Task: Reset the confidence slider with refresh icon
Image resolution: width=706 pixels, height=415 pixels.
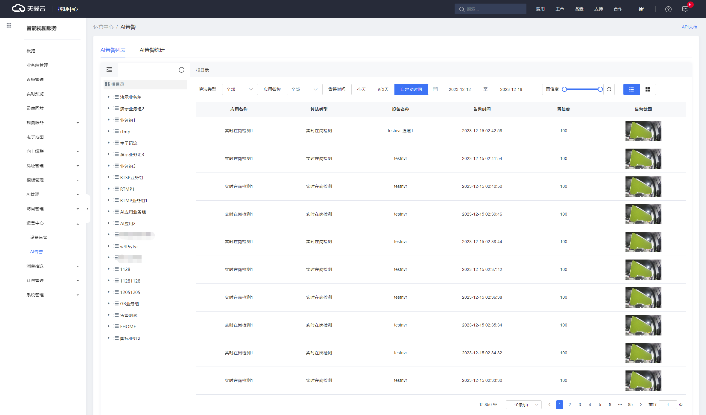Action: tap(609, 89)
